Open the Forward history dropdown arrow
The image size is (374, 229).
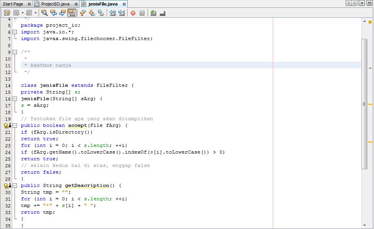[x=35, y=13]
